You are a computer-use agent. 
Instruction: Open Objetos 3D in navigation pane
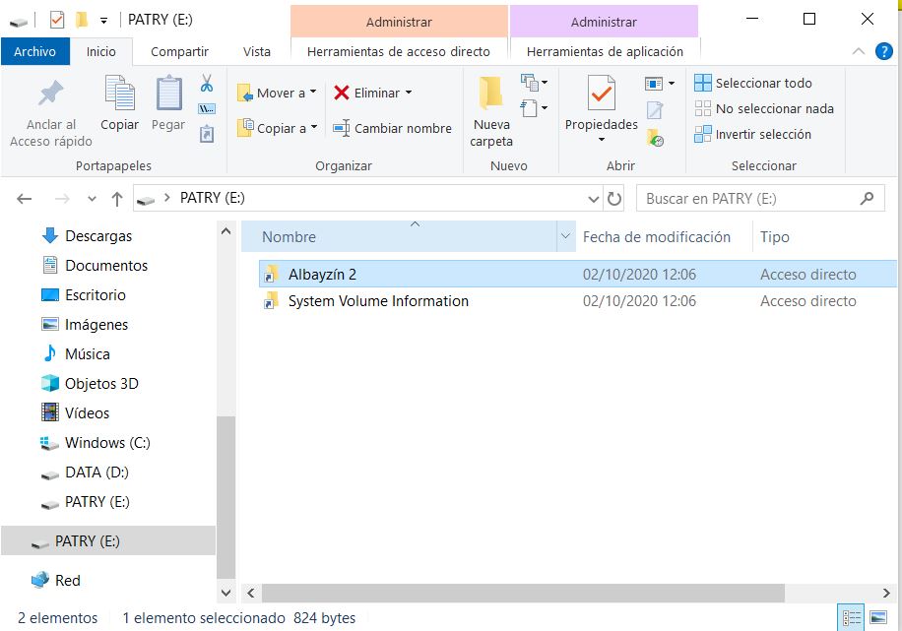[101, 383]
